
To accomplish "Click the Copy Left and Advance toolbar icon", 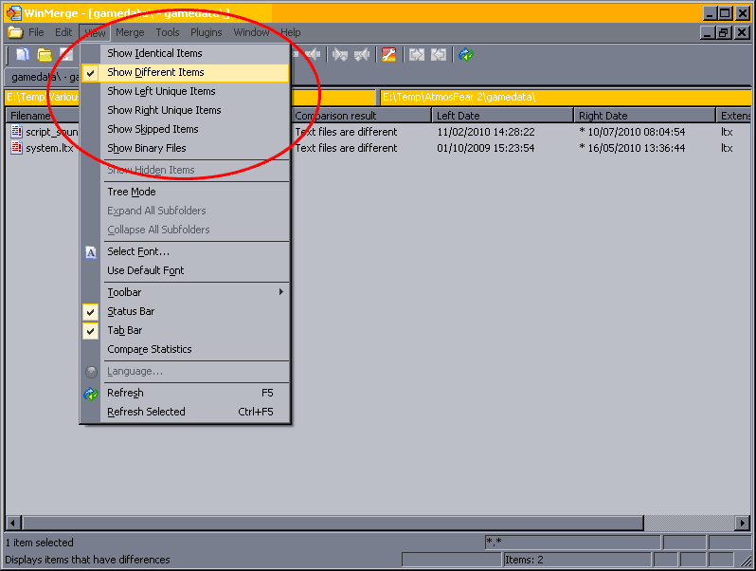I will (362, 55).
